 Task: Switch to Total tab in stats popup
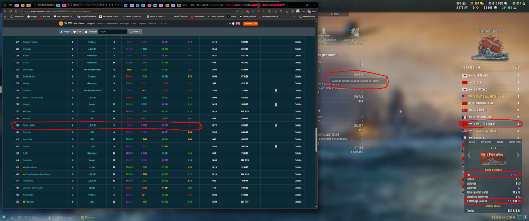click(x=472, y=142)
